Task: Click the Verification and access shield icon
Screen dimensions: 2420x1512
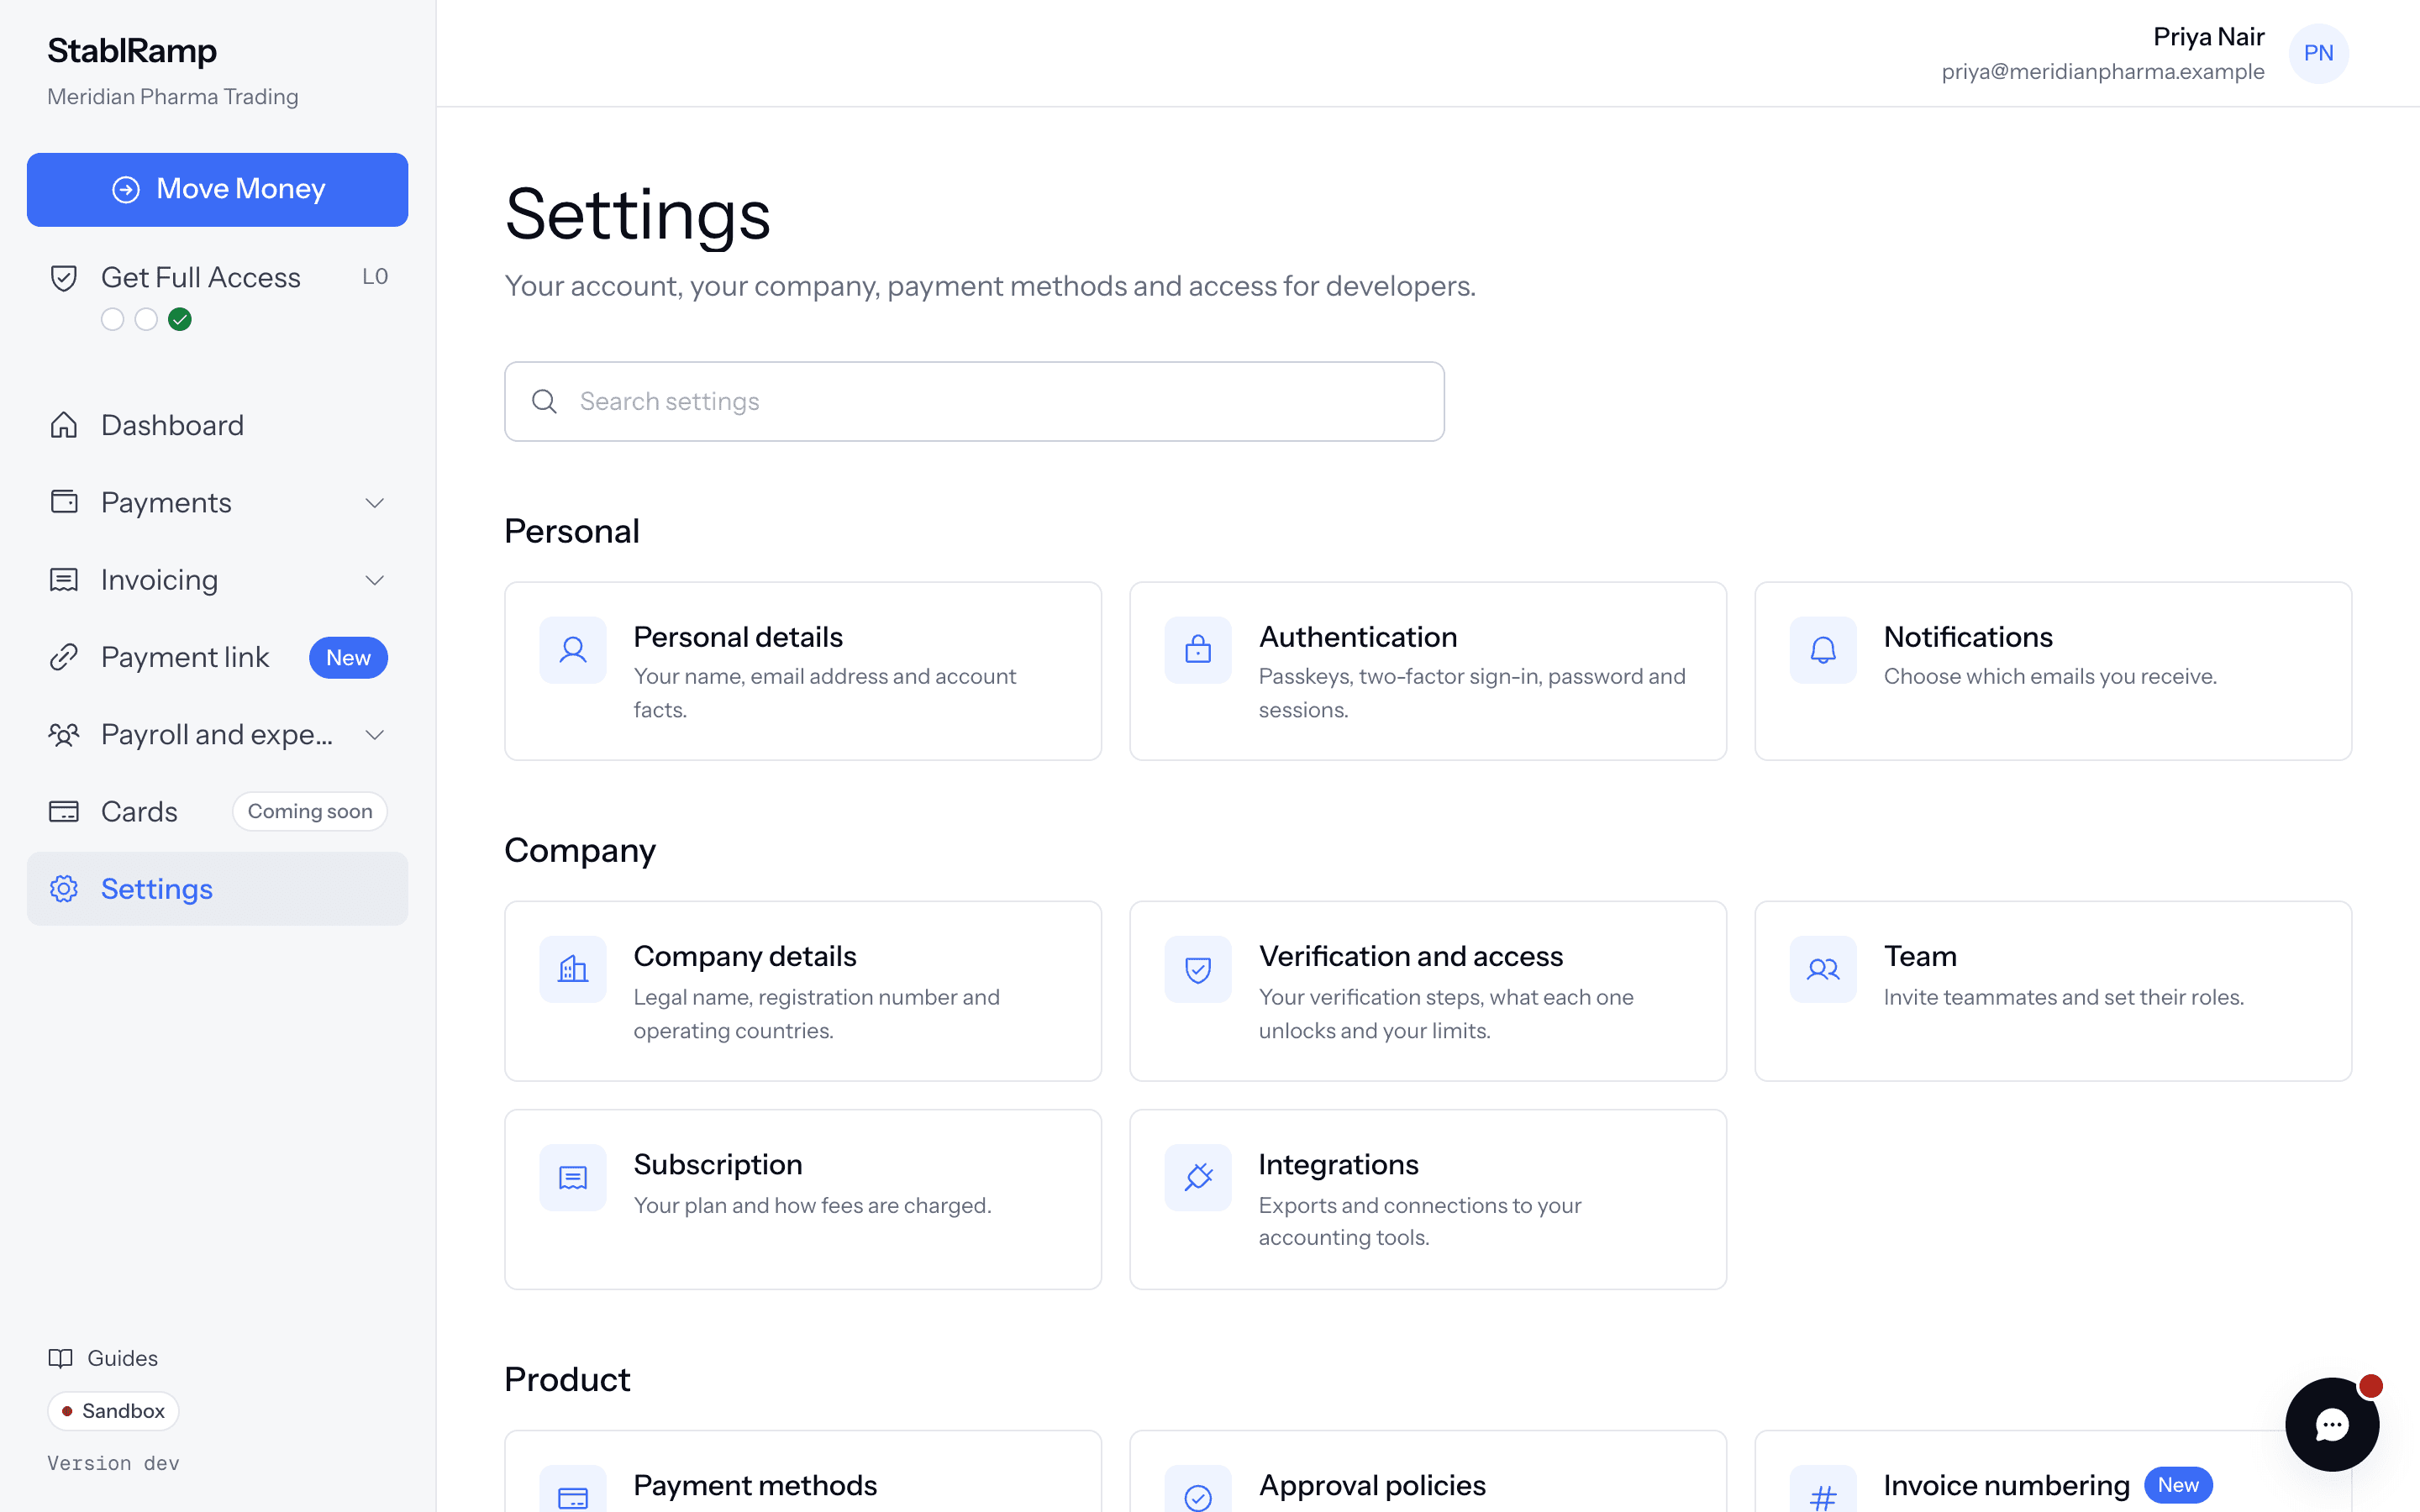Action: coord(1198,969)
